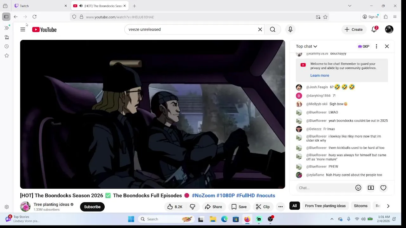Open the list all tabs dropdown
This screenshot has width=406, height=228.
(350, 6)
